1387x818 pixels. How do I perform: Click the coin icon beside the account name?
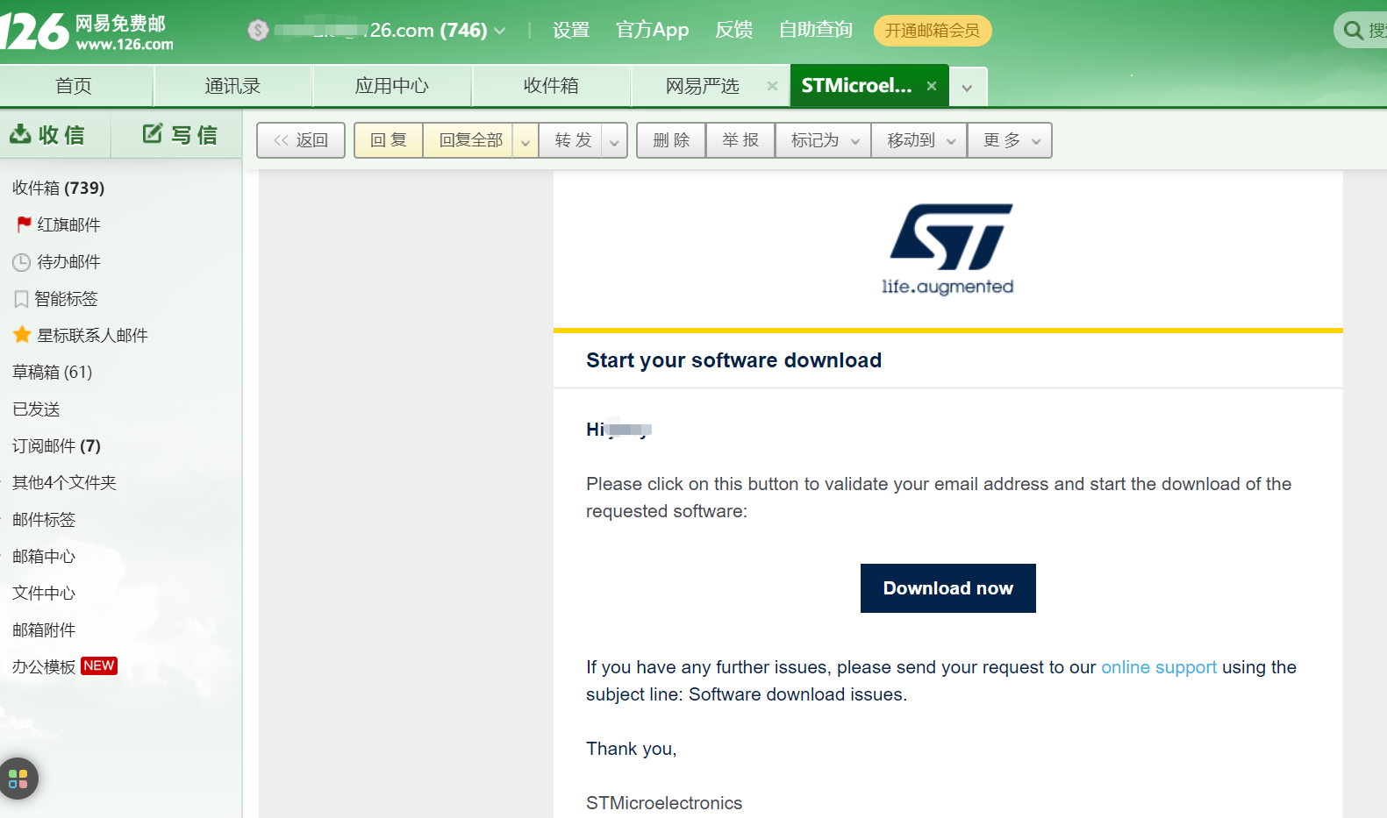[258, 31]
